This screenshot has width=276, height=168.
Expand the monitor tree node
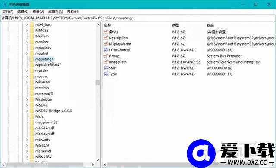(27, 42)
